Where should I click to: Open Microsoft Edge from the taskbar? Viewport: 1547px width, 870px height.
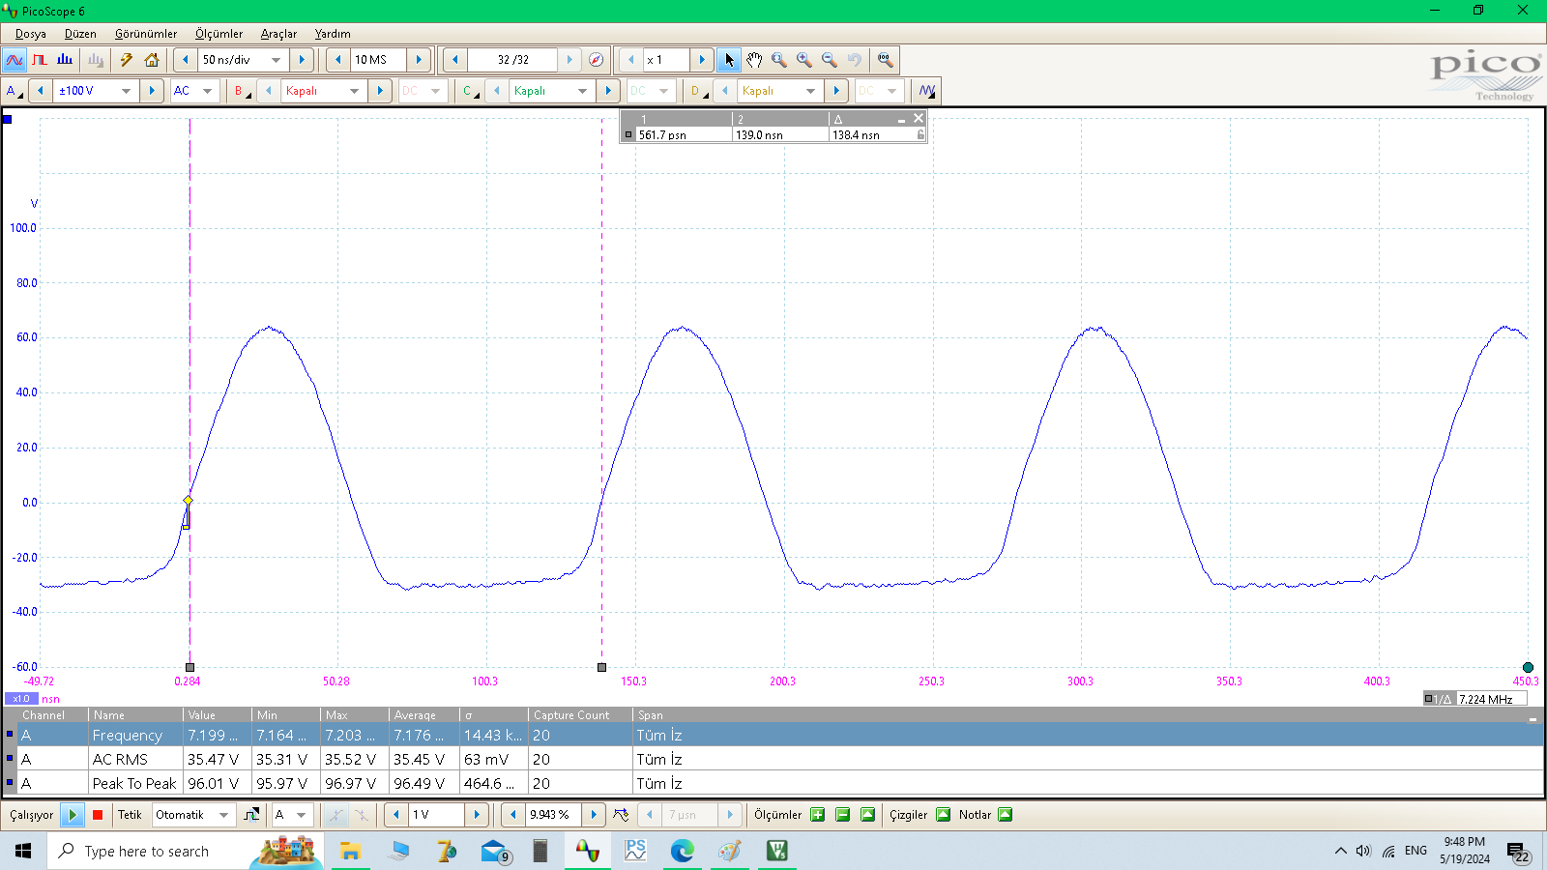point(683,851)
